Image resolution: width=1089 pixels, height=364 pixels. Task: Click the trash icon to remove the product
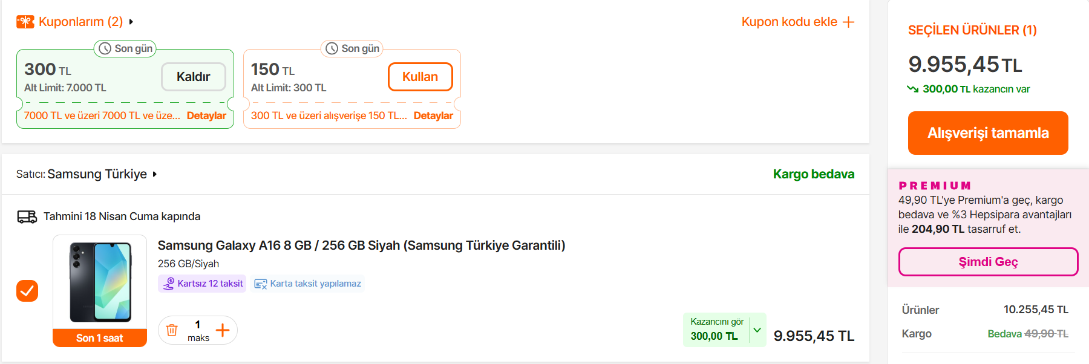coord(172,330)
